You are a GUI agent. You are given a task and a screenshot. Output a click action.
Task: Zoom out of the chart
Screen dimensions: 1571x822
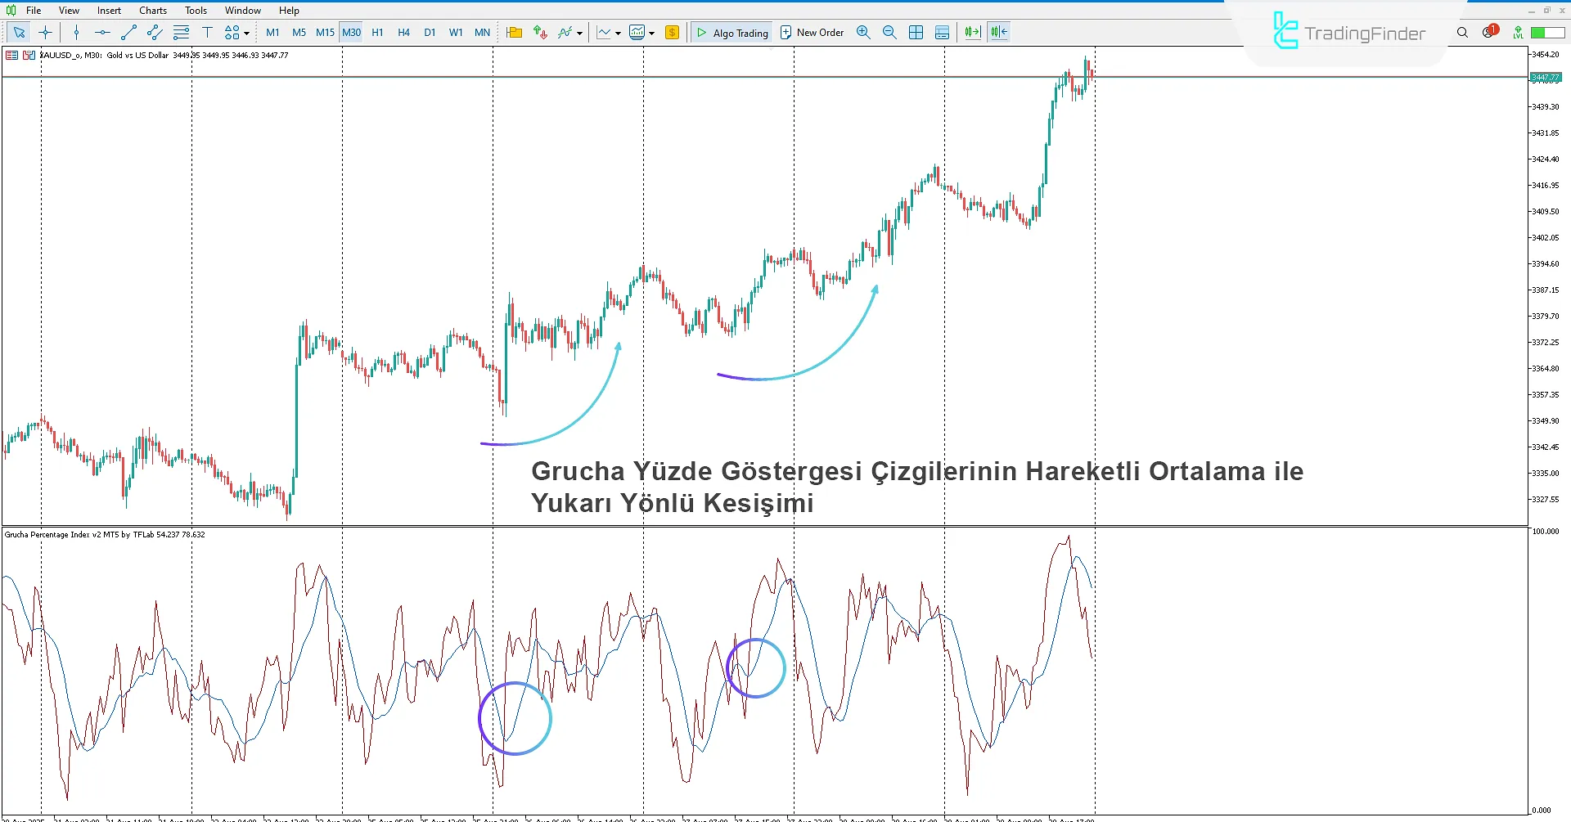889,32
